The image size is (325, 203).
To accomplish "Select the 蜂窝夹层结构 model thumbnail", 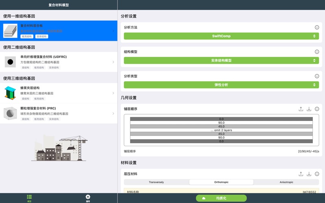I will pos(10,93).
